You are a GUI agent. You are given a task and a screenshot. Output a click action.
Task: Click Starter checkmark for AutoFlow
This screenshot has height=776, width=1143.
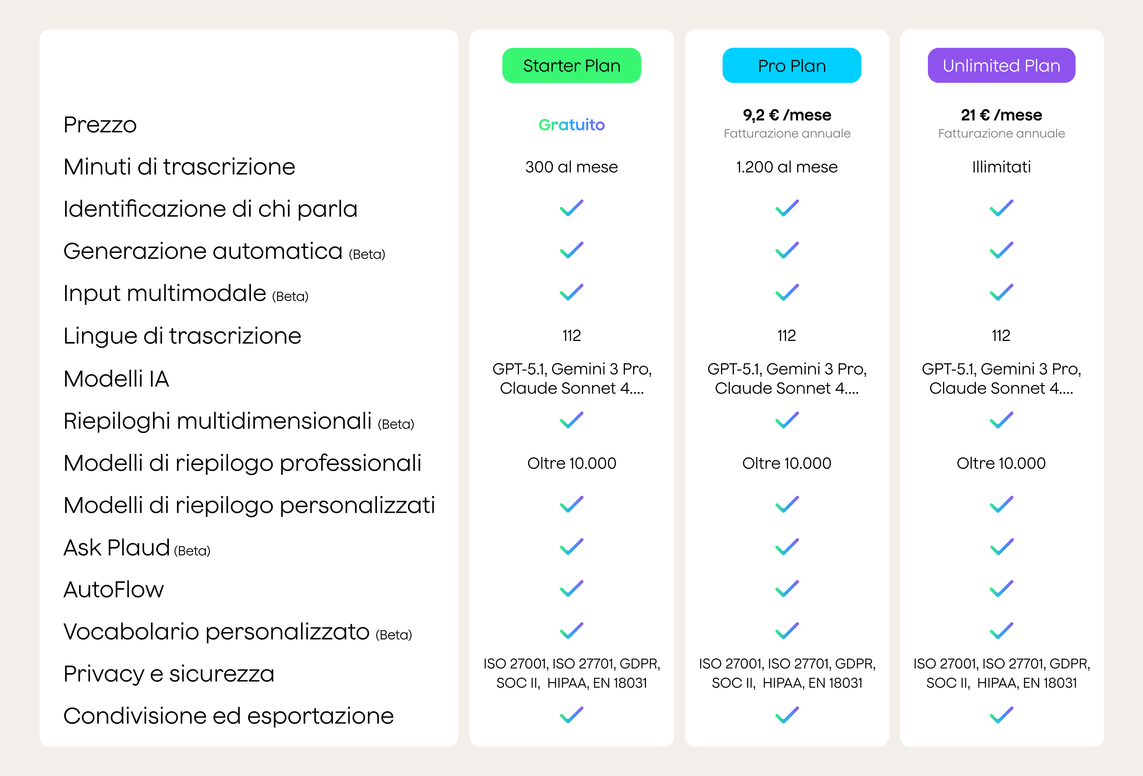[x=571, y=589]
